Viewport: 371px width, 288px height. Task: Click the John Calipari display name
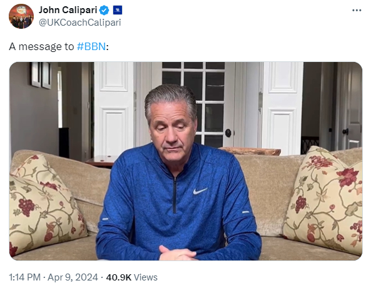click(x=68, y=10)
